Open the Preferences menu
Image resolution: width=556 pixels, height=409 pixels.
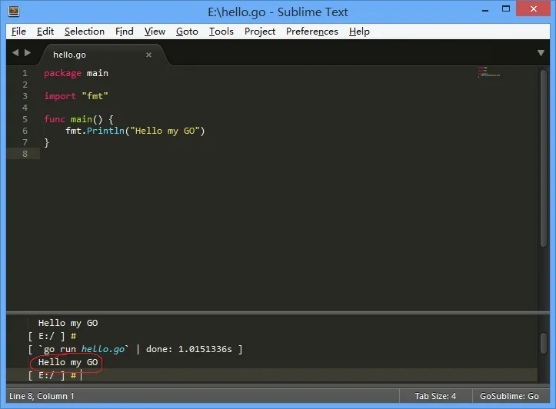(311, 32)
